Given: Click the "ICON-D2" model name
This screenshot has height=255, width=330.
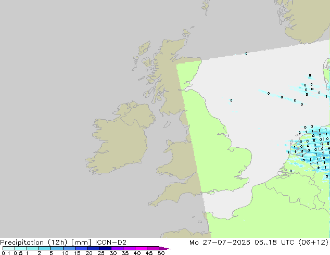Looking at the screenshot, I should click(111, 243).
